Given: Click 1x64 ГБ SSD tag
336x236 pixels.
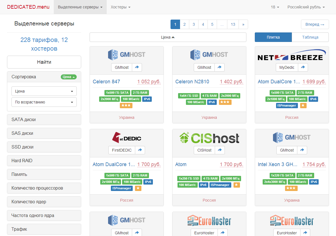Looking at the screenshot, I should pos(189,96).
